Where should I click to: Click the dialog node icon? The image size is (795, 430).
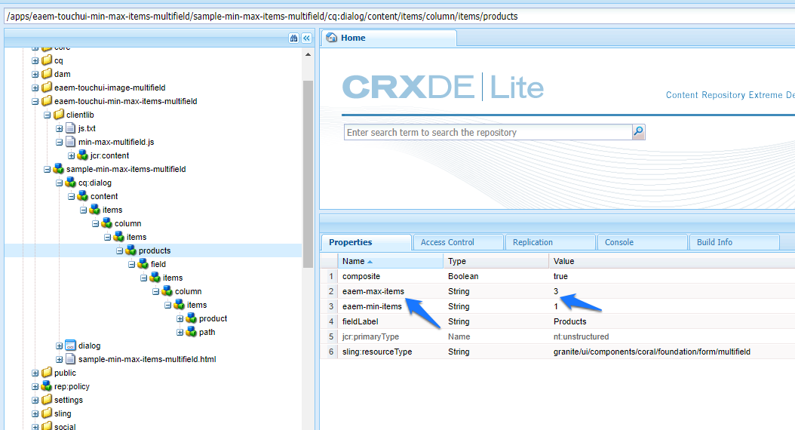pyautogui.click(x=71, y=346)
